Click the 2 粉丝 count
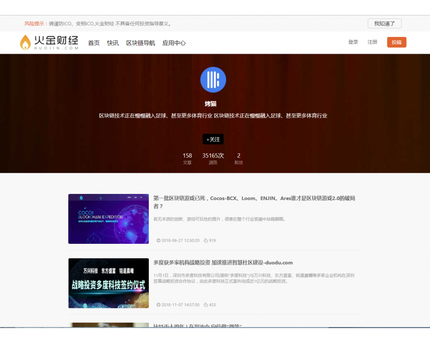 tap(239, 159)
